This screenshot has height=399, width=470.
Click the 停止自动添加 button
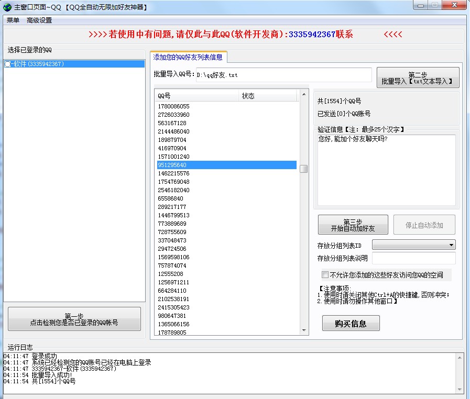(x=424, y=225)
